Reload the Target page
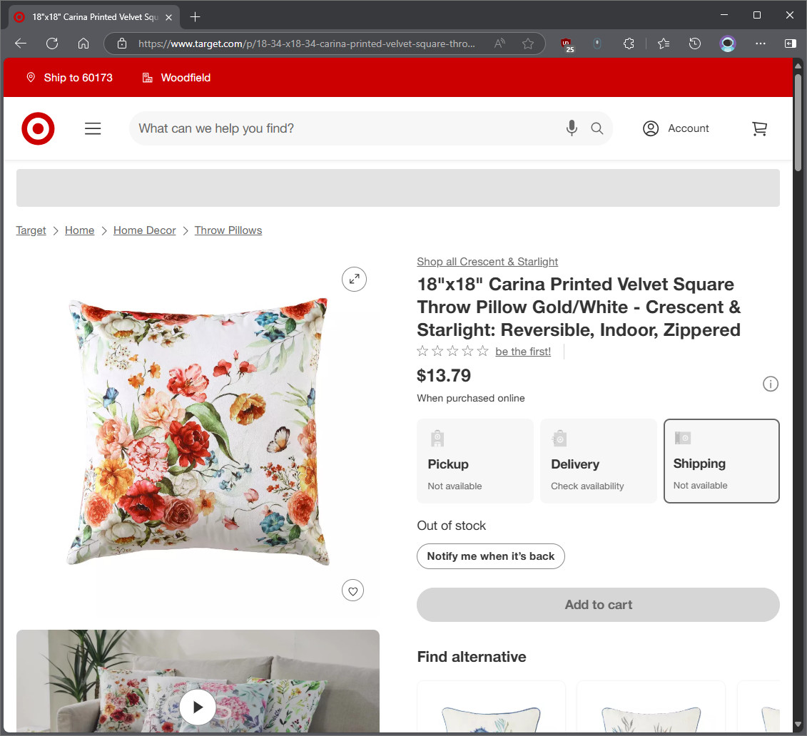 click(x=52, y=44)
